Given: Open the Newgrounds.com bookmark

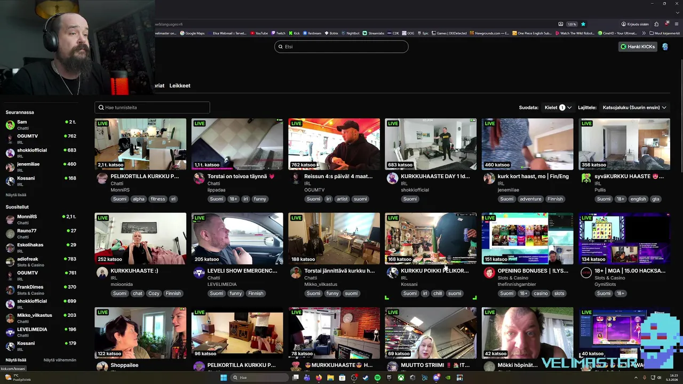Looking at the screenshot, I should 489,33.
